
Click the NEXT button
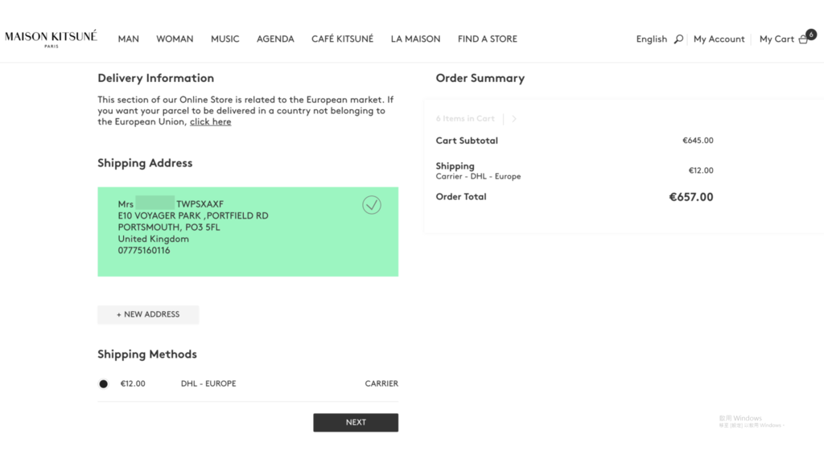click(356, 423)
